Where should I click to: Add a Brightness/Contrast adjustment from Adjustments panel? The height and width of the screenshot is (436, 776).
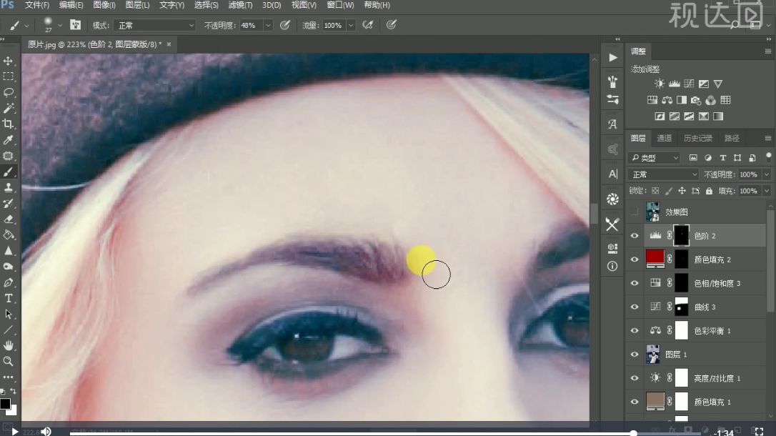coord(660,84)
